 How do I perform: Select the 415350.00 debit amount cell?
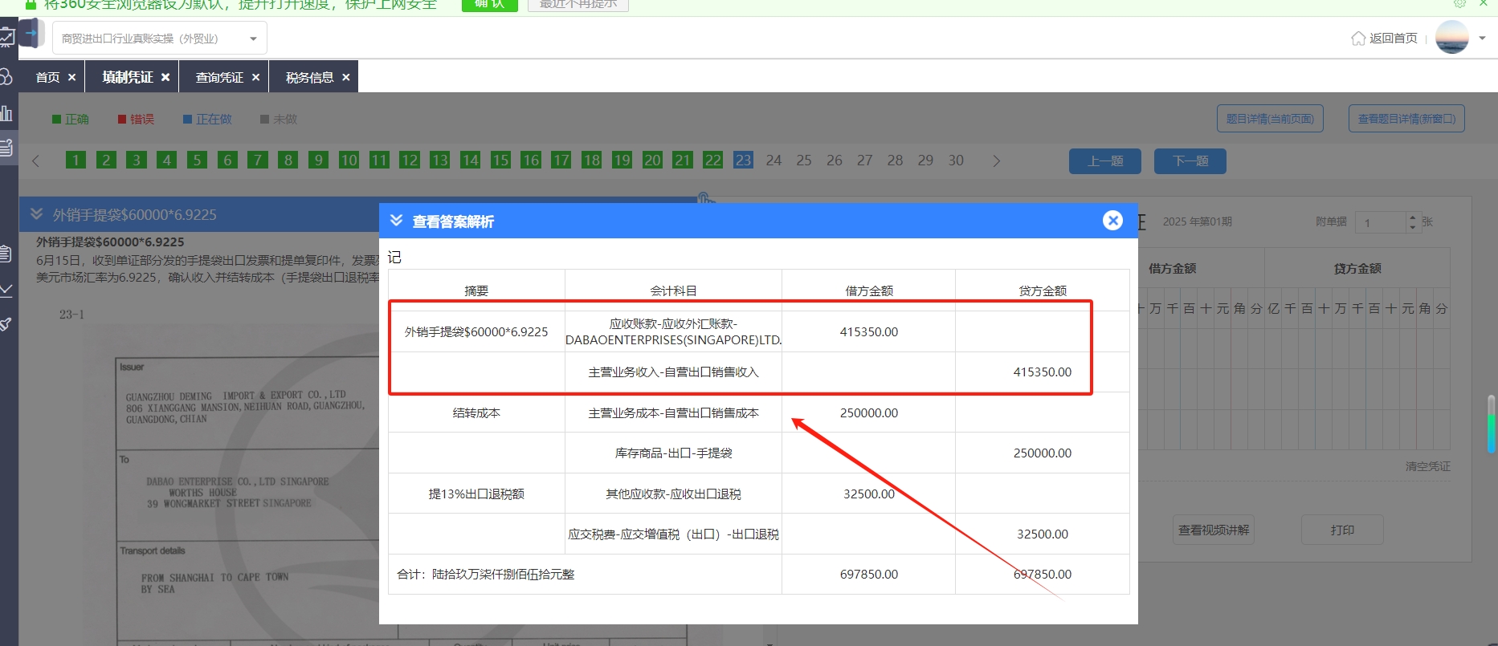coord(869,331)
